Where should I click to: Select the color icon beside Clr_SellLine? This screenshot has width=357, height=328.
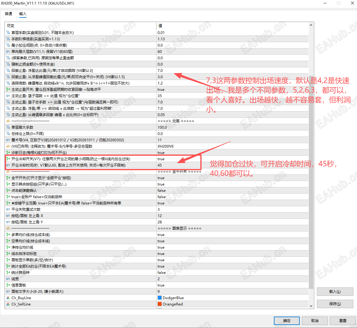click(x=8, y=304)
